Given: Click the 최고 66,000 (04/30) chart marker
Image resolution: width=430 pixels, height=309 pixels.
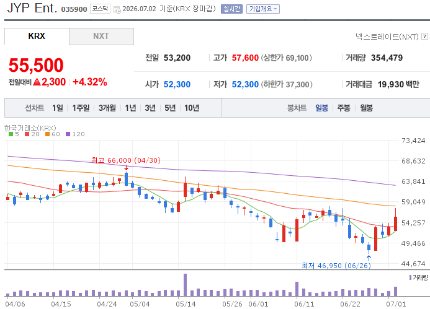Looking at the screenshot, I should pyautogui.click(x=126, y=160).
